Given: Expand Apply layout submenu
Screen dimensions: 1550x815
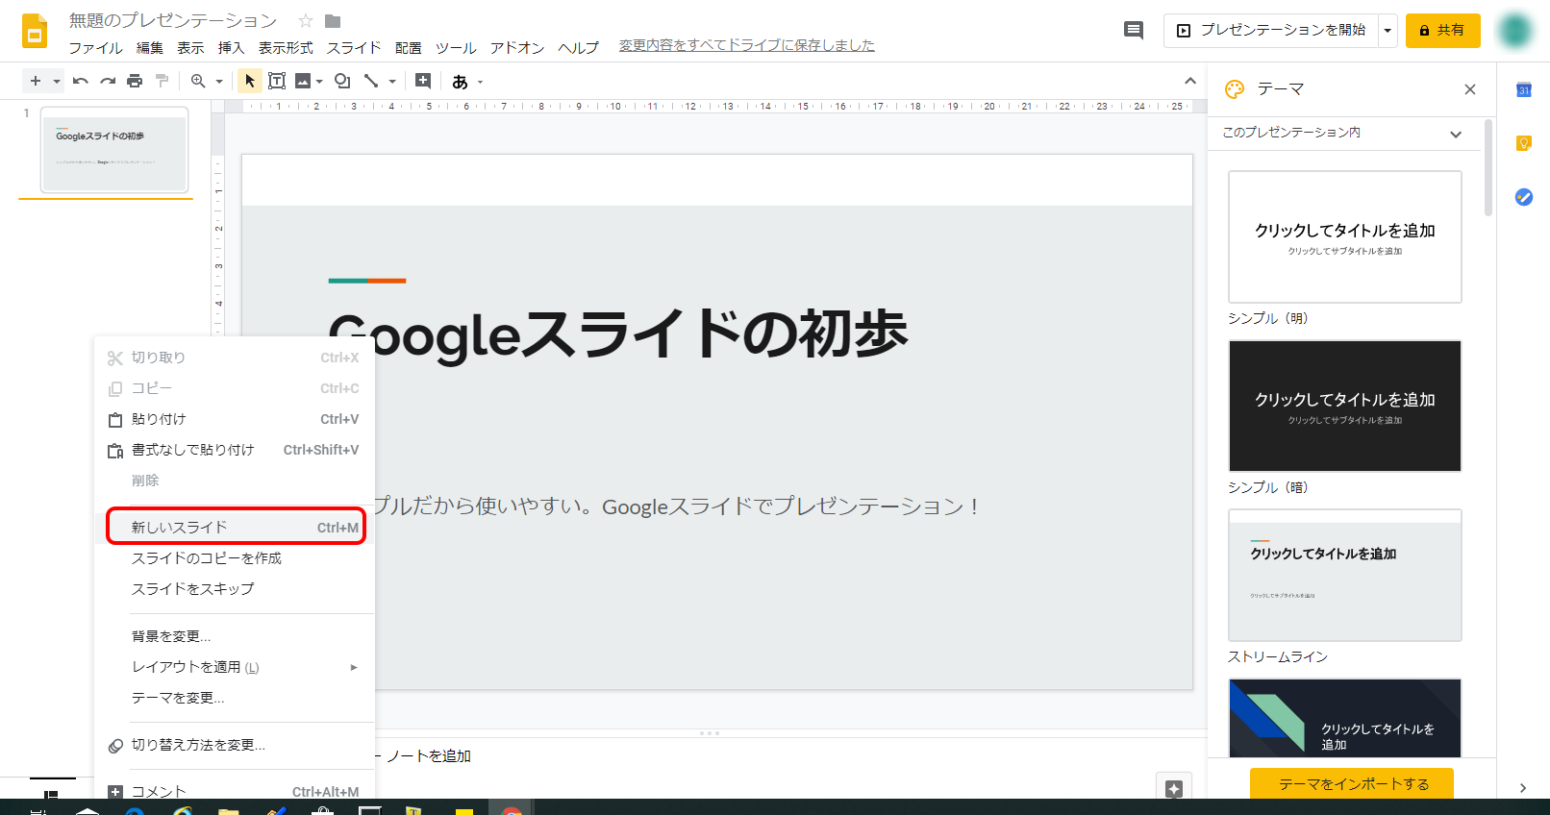Looking at the screenshot, I should tap(235, 667).
